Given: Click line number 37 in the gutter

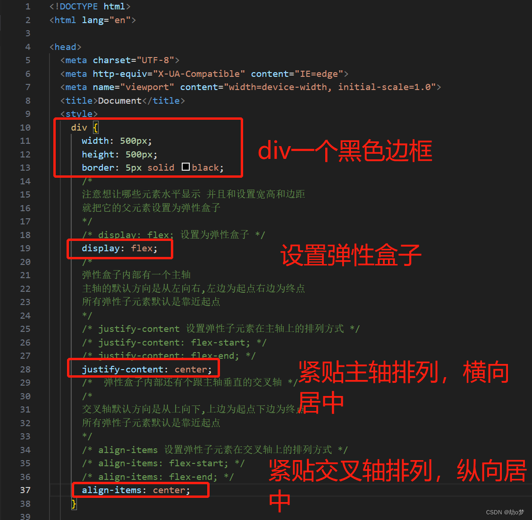Looking at the screenshot, I should pos(25,490).
